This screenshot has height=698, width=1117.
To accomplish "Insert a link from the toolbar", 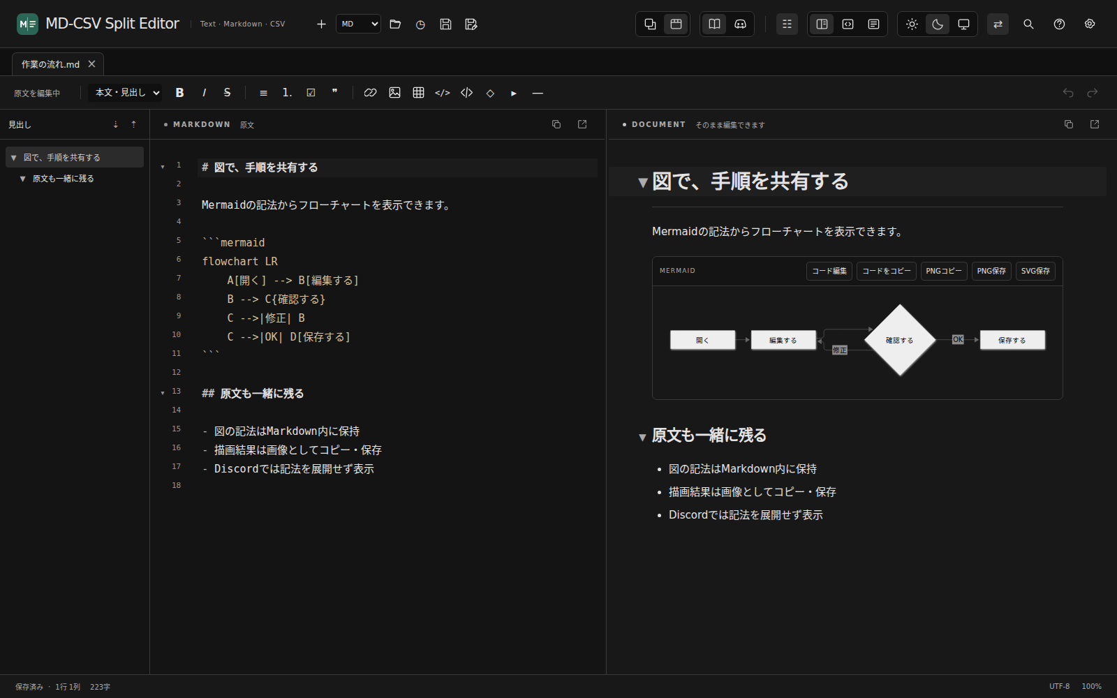I will pyautogui.click(x=370, y=93).
